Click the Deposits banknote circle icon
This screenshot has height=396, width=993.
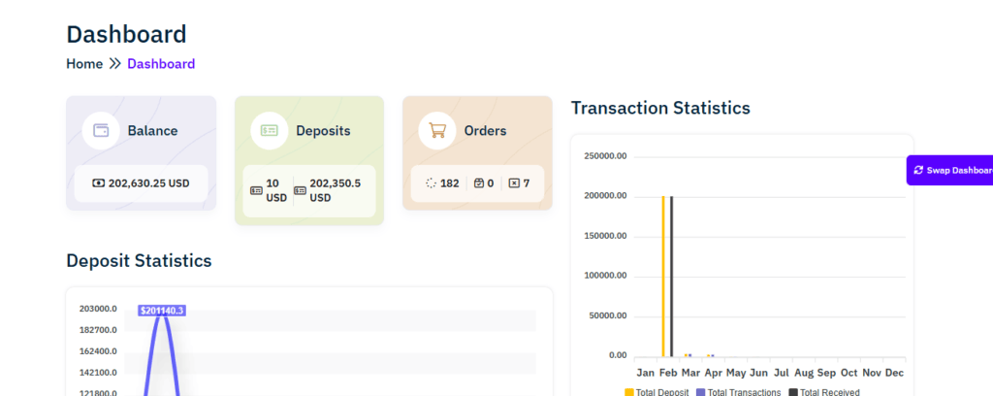pyautogui.click(x=270, y=130)
